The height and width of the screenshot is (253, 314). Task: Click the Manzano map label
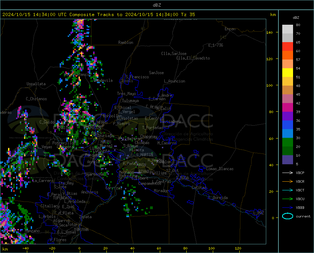(32, 231)
